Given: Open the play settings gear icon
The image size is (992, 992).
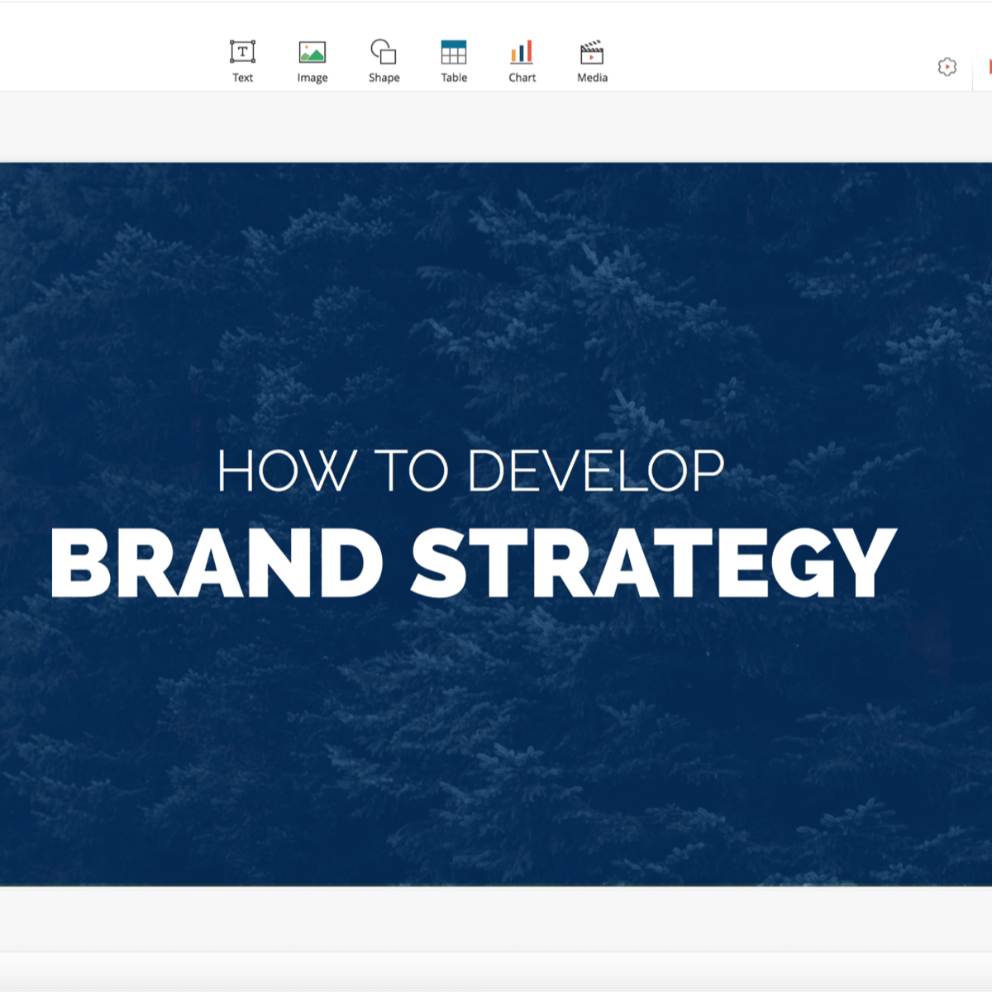Looking at the screenshot, I should pyautogui.click(x=947, y=67).
